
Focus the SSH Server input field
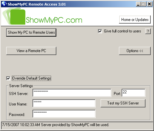[x=72, y=93]
